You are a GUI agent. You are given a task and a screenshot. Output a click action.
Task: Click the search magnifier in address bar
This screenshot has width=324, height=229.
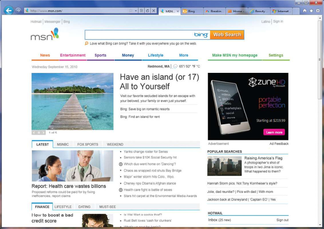[x=131, y=10]
